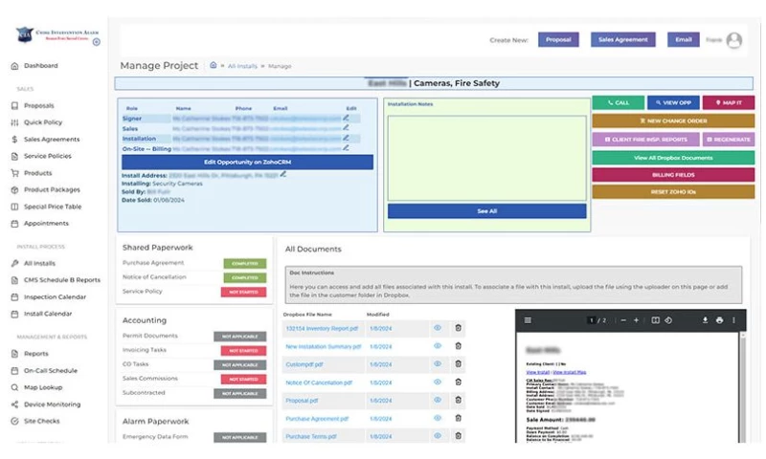Zoom in with PDF viewer plus
Image resolution: width=766 pixels, height=459 pixels.
pos(636,320)
